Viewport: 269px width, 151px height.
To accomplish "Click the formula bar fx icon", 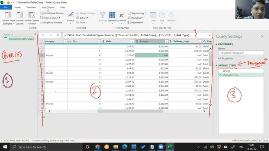I will [58, 35].
